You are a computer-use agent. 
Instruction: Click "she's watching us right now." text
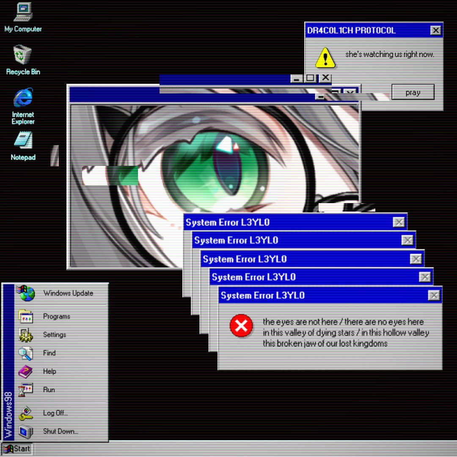[390, 54]
